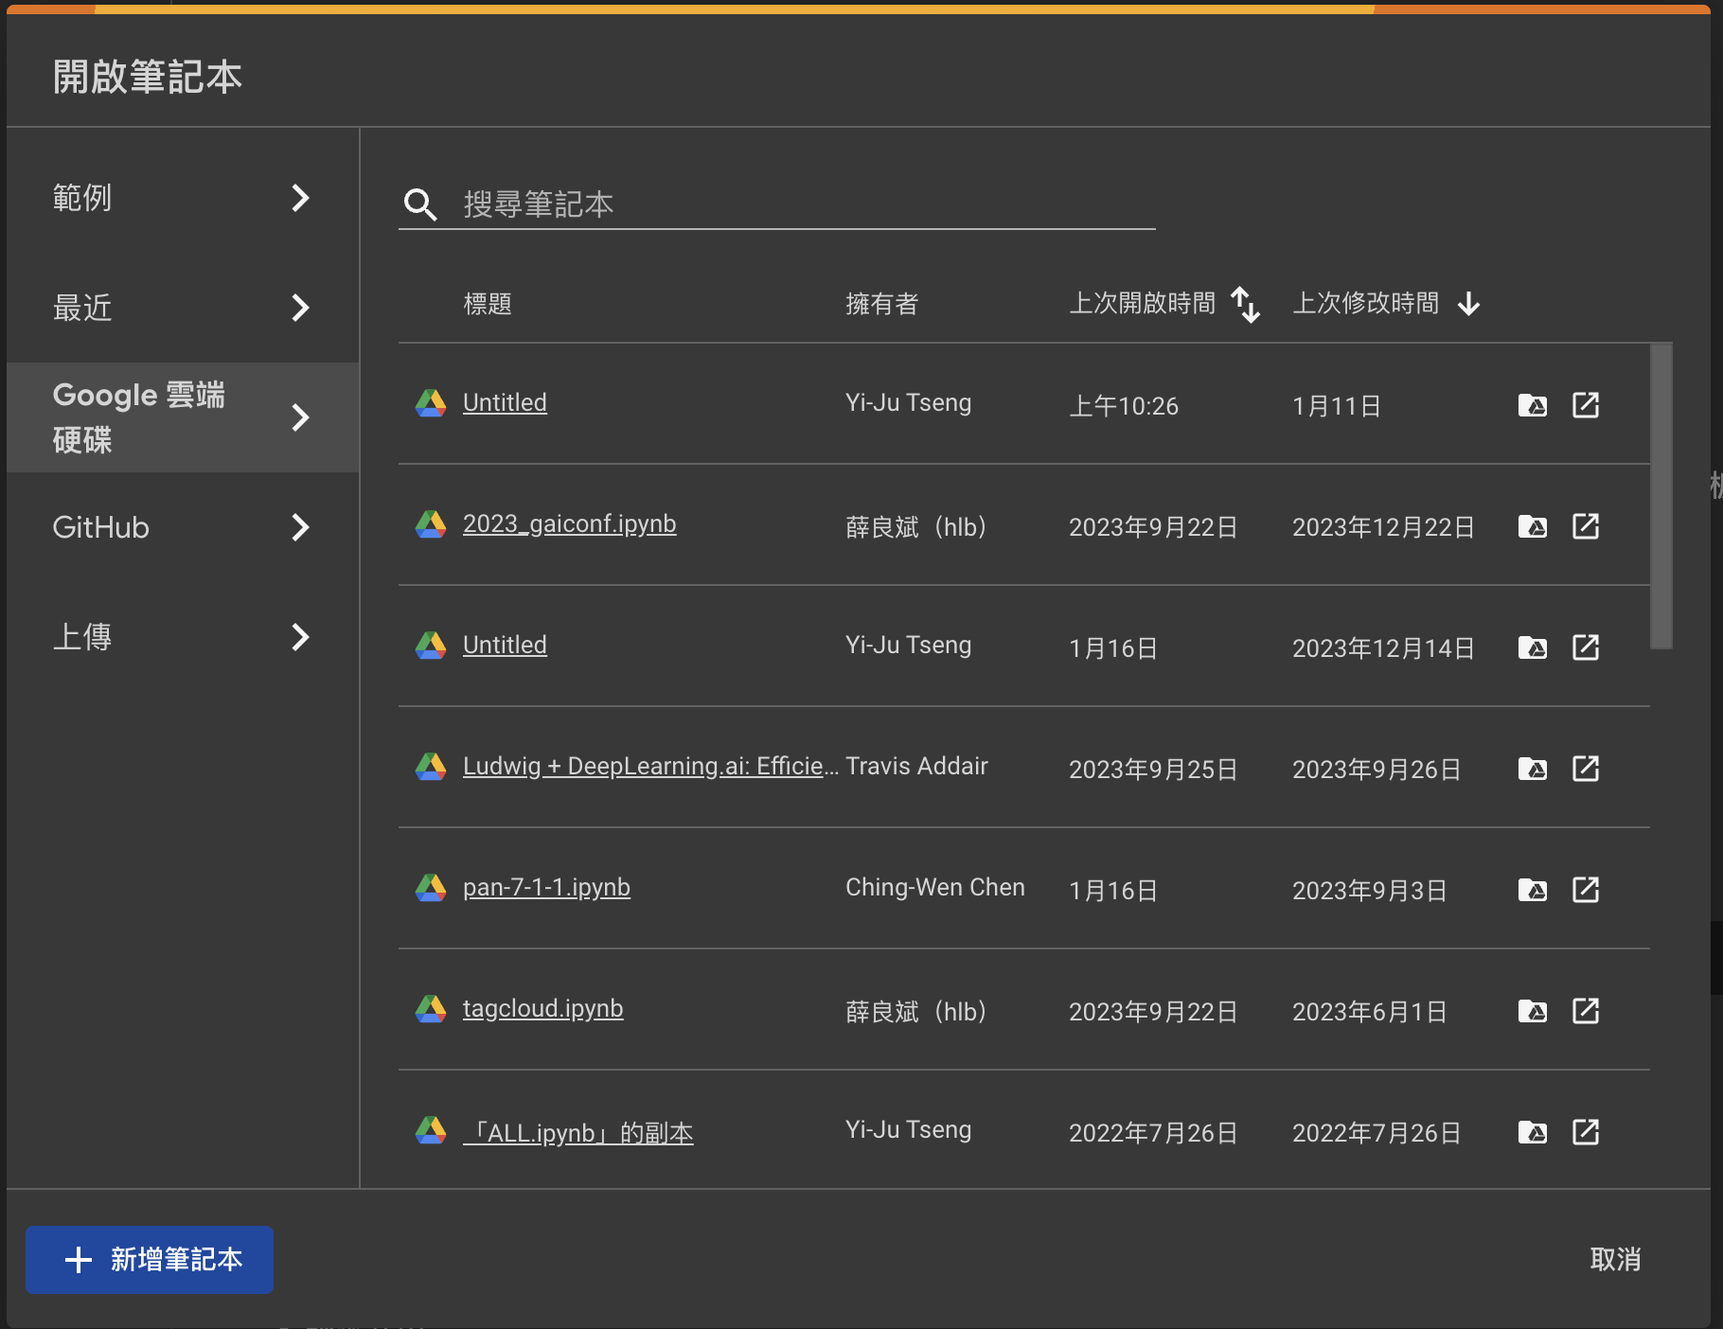Image resolution: width=1723 pixels, height=1329 pixels.
Task: Open first Untitled notebook in new tab icon
Action: (1585, 405)
